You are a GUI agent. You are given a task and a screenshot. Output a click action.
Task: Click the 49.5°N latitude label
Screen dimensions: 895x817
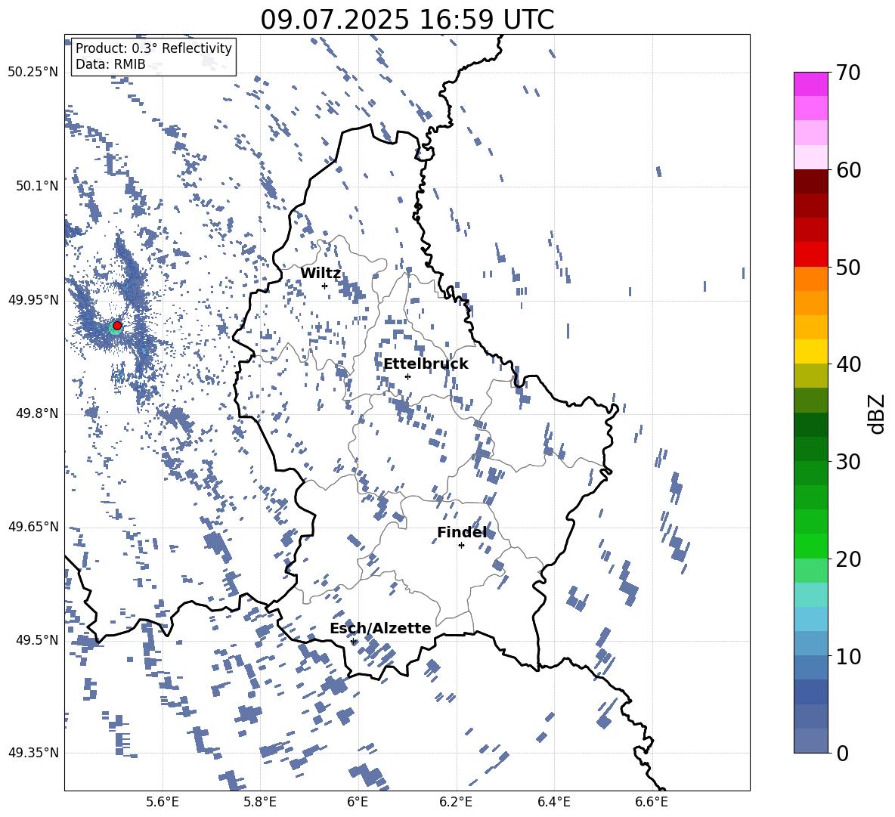(37, 640)
